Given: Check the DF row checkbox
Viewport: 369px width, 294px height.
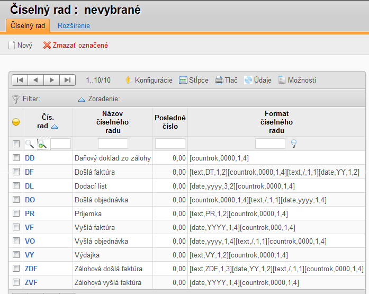Looking at the screenshot, I should coord(16,171).
